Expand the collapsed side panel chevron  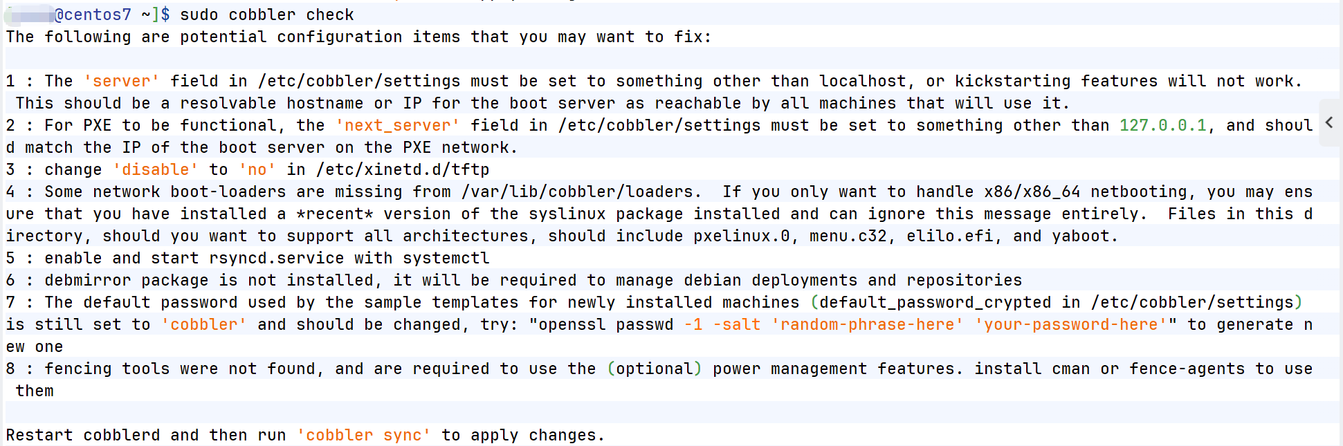tap(1329, 122)
